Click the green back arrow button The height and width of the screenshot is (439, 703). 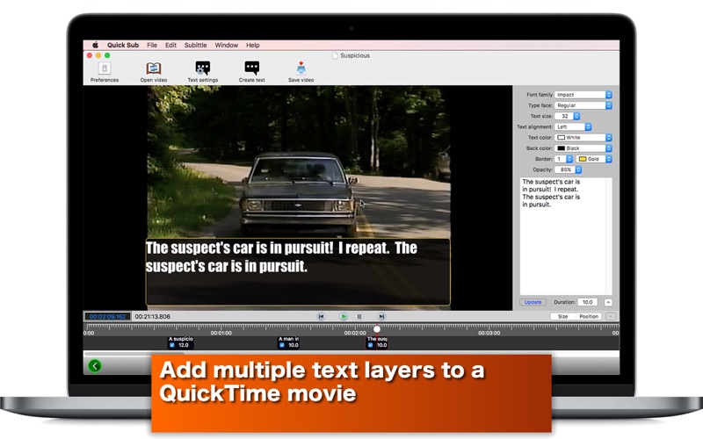tap(95, 366)
